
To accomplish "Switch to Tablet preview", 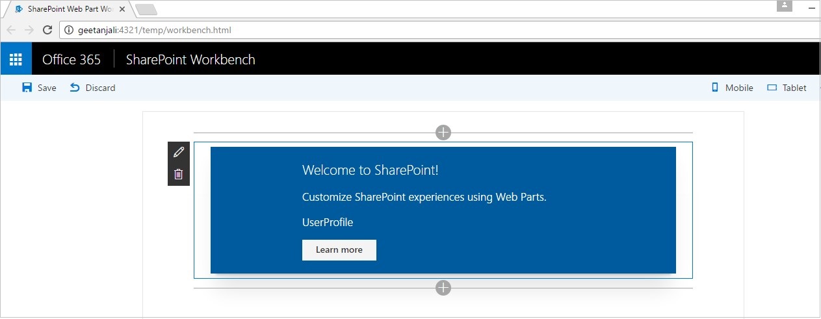I will (787, 88).
